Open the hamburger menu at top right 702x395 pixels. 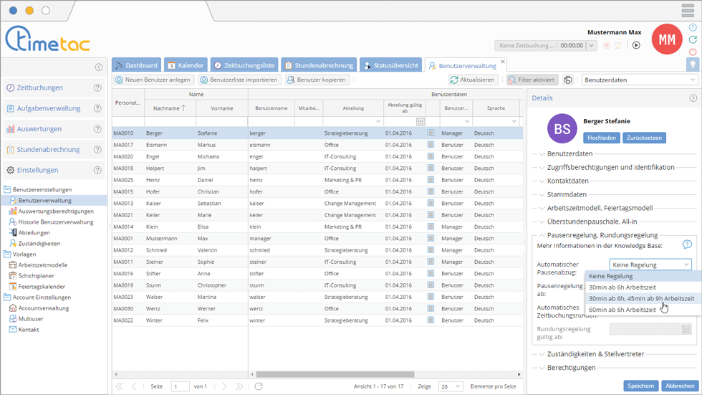(x=688, y=10)
